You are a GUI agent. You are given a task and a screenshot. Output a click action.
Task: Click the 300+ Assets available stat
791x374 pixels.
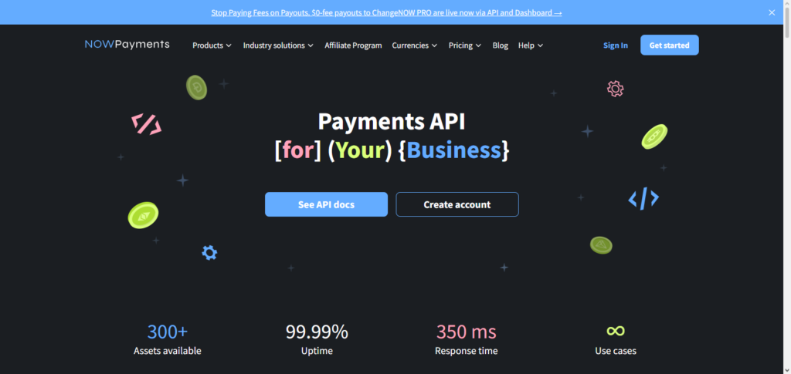(168, 340)
